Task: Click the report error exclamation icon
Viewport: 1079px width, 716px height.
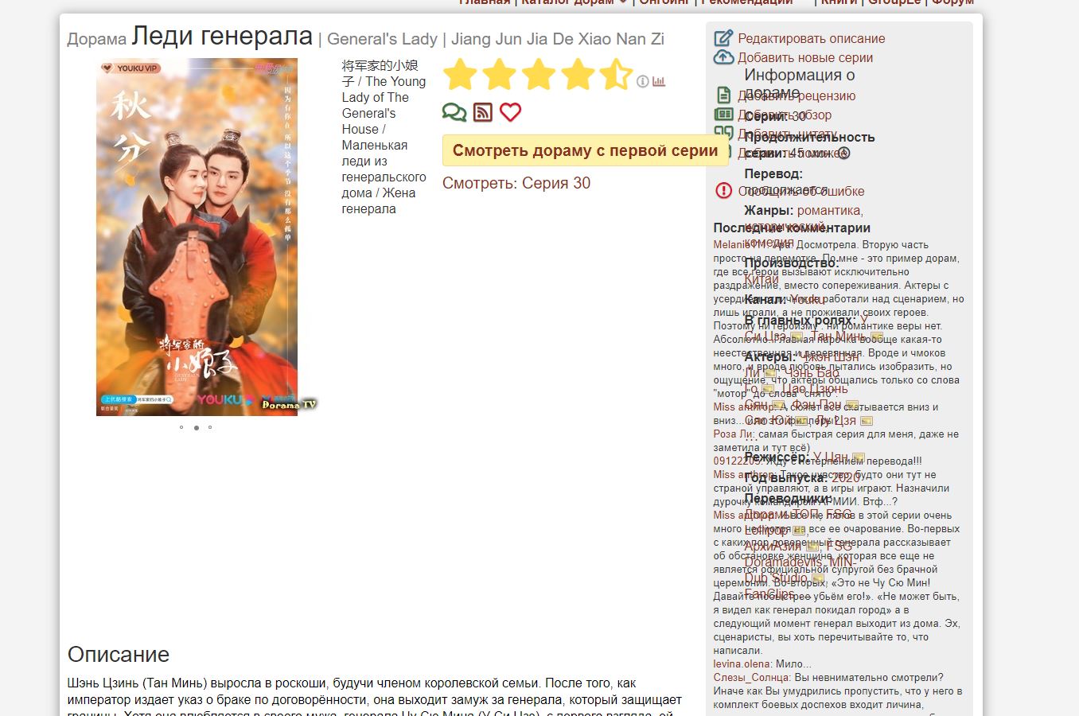Action: click(723, 190)
